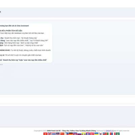135x135 pixels.
Task: Switch to German via Germany flag
Action: 71,134
